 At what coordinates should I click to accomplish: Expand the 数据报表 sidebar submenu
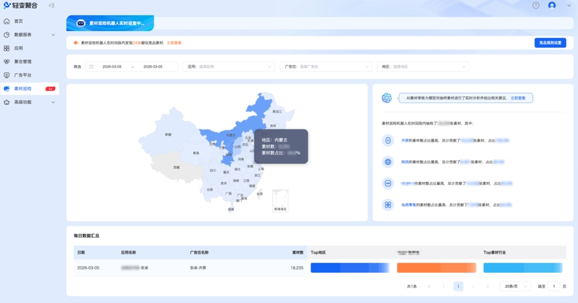53,35
